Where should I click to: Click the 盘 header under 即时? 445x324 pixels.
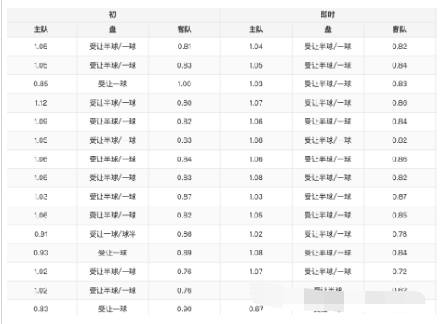point(327,30)
